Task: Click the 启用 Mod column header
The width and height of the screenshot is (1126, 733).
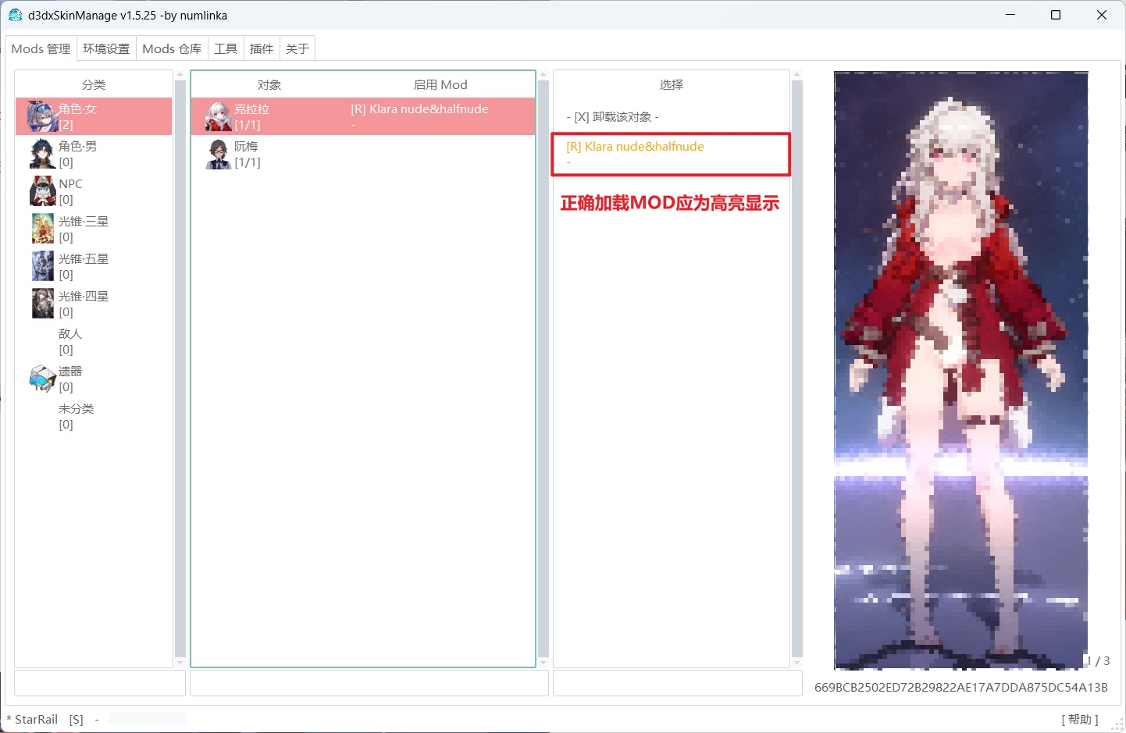Action: [440, 84]
